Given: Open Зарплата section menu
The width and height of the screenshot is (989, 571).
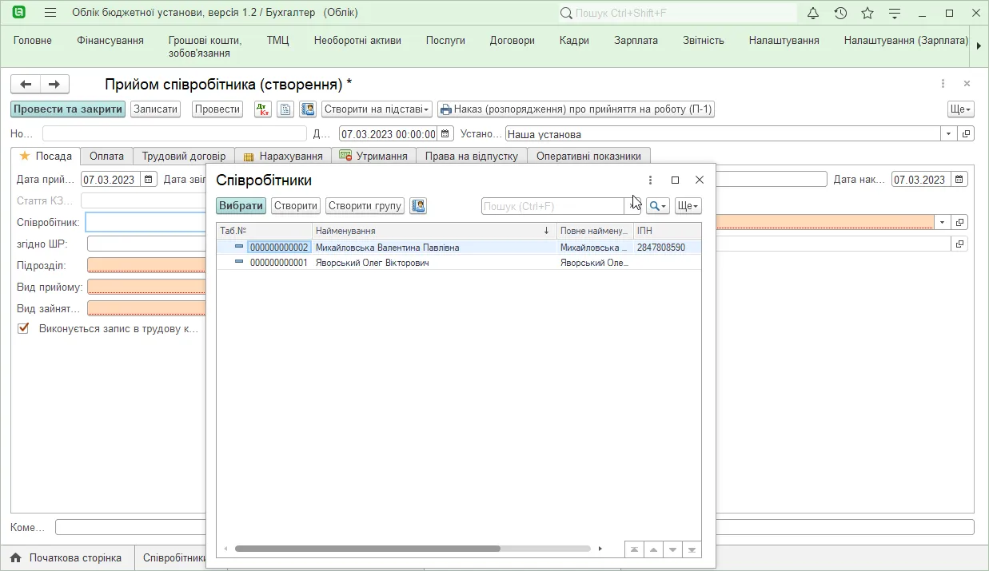Looking at the screenshot, I should [636, 40].
